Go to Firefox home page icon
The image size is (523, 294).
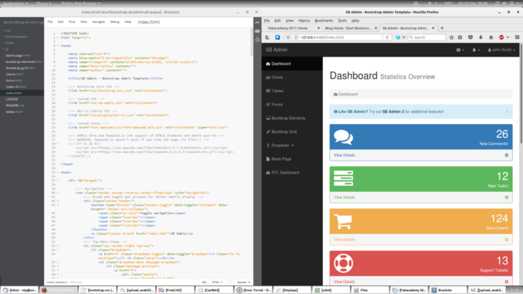[x=491, y=37]
